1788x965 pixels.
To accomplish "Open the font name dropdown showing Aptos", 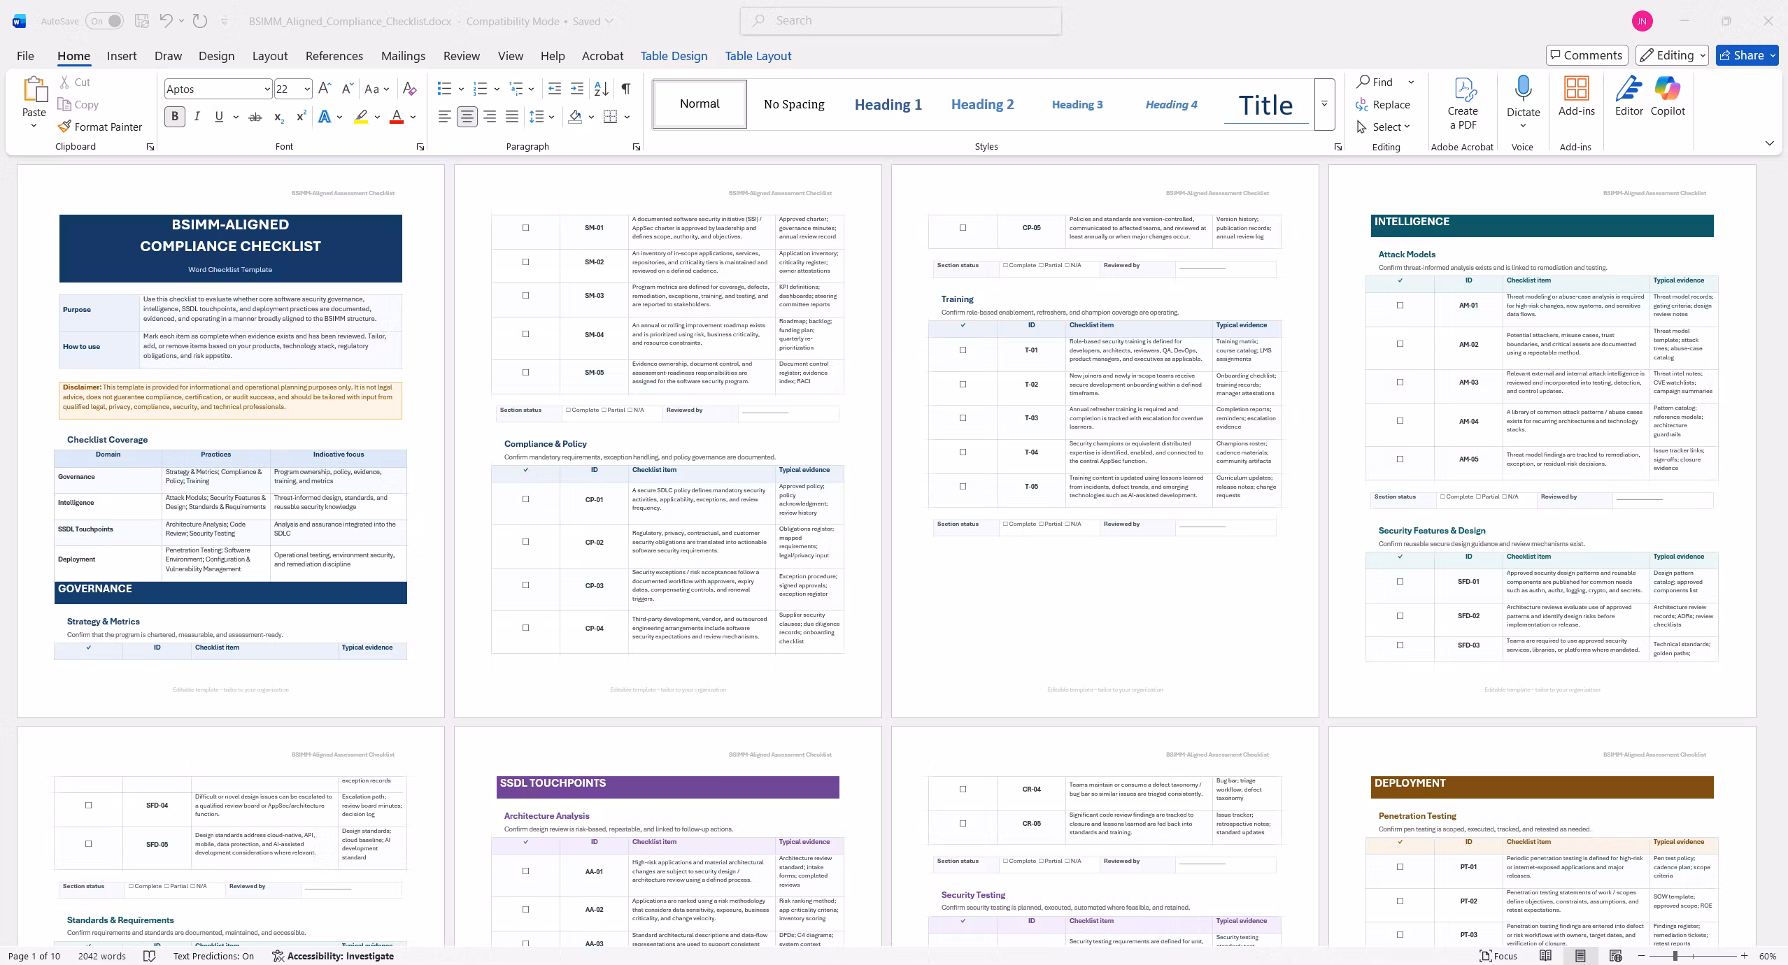I will point(218,89).
